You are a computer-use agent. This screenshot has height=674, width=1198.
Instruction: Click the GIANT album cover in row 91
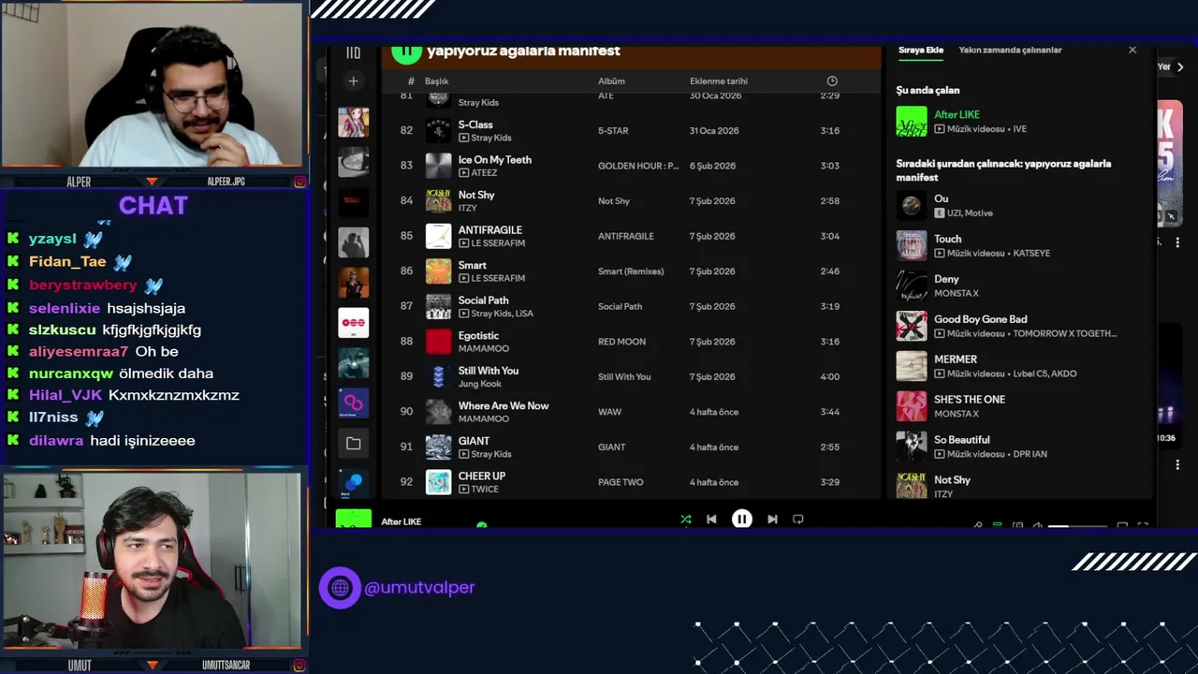pos(438,447)
